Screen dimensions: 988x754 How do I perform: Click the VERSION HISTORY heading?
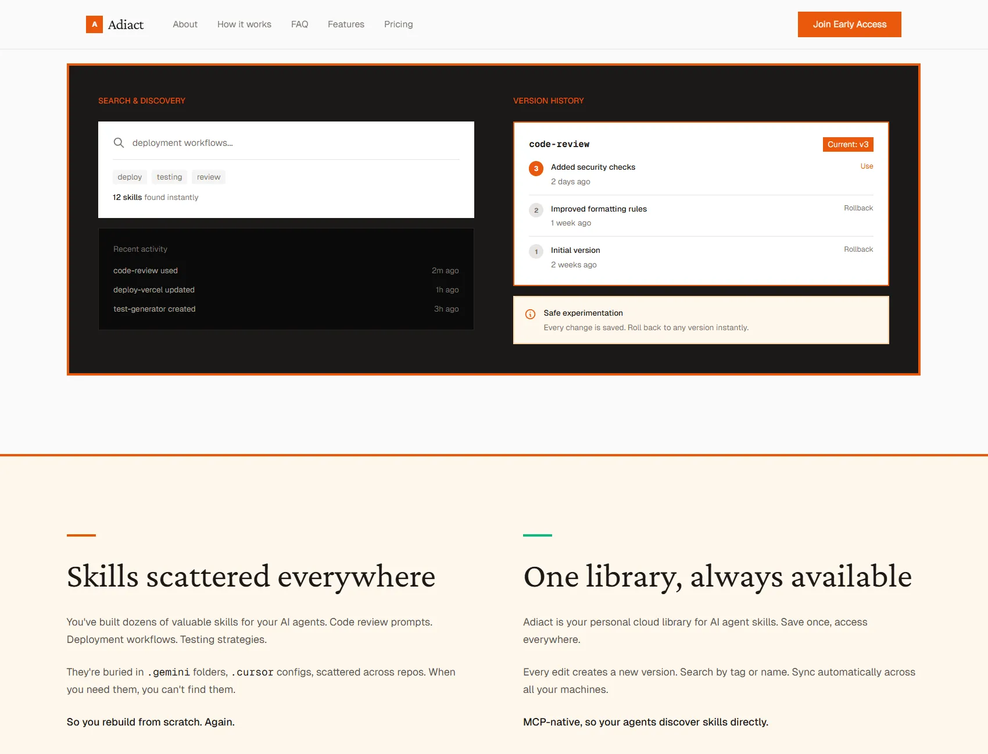click(x=549, y=101)
